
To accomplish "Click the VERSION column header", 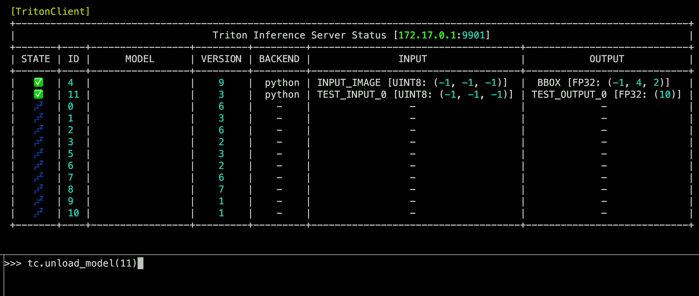I will pos(221,59).
